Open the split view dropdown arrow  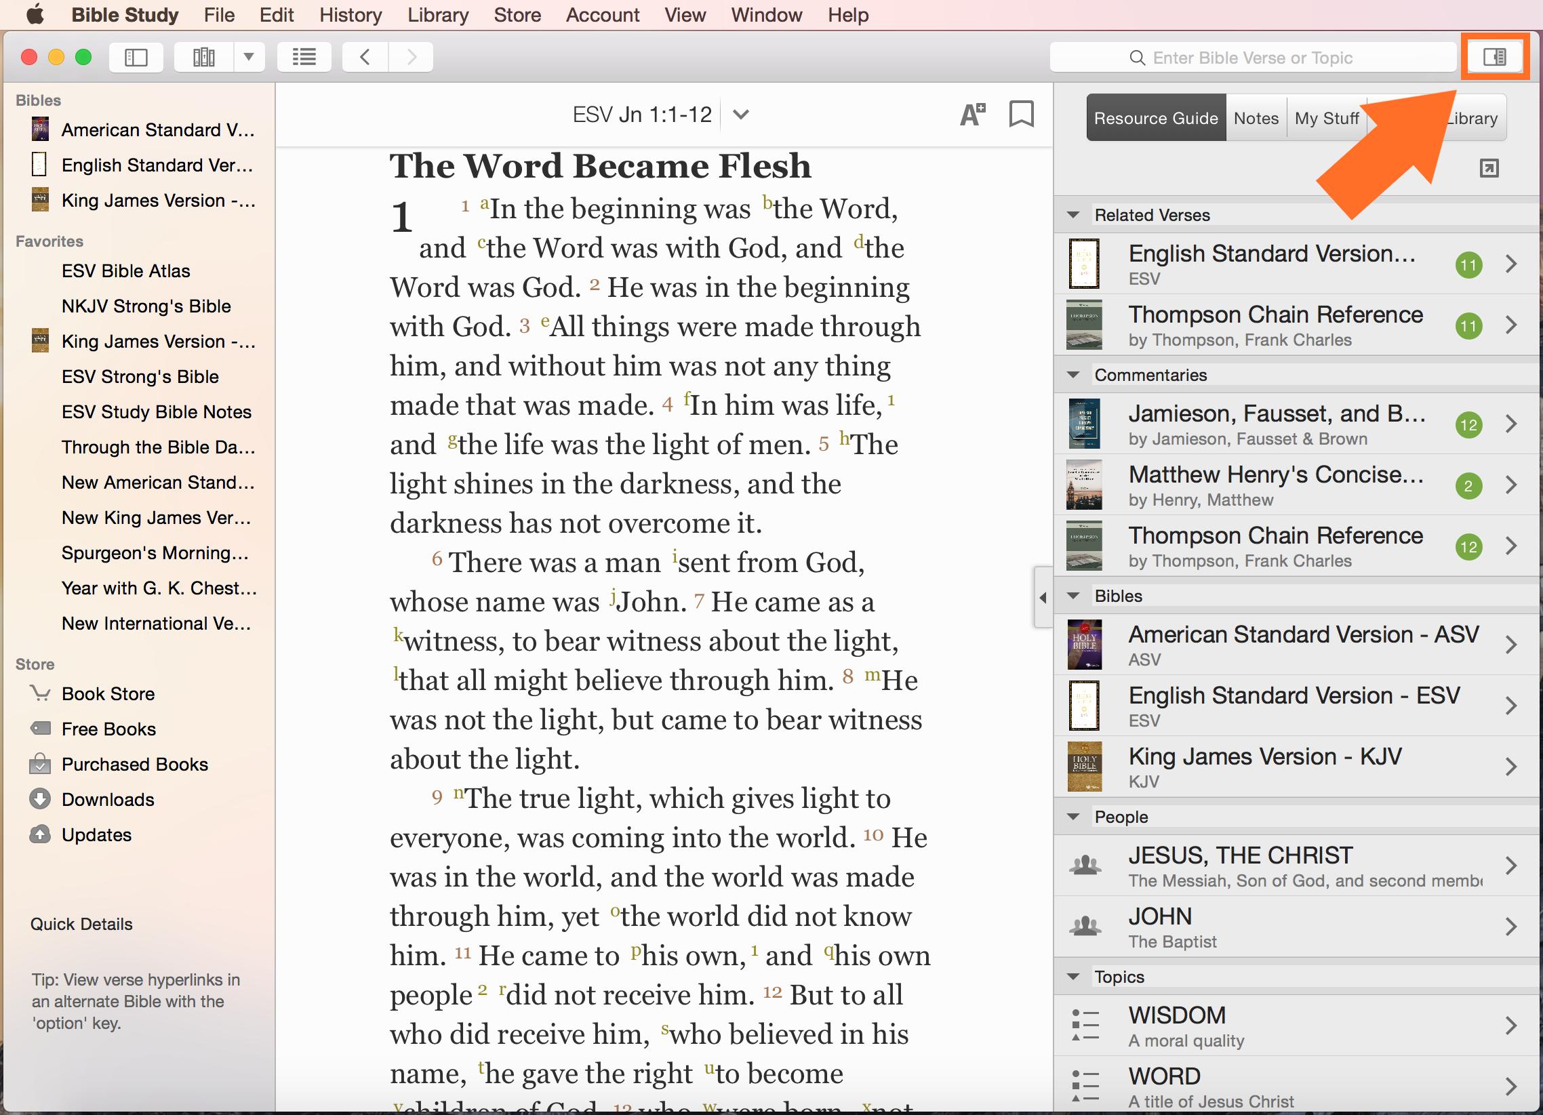(249, 57)
